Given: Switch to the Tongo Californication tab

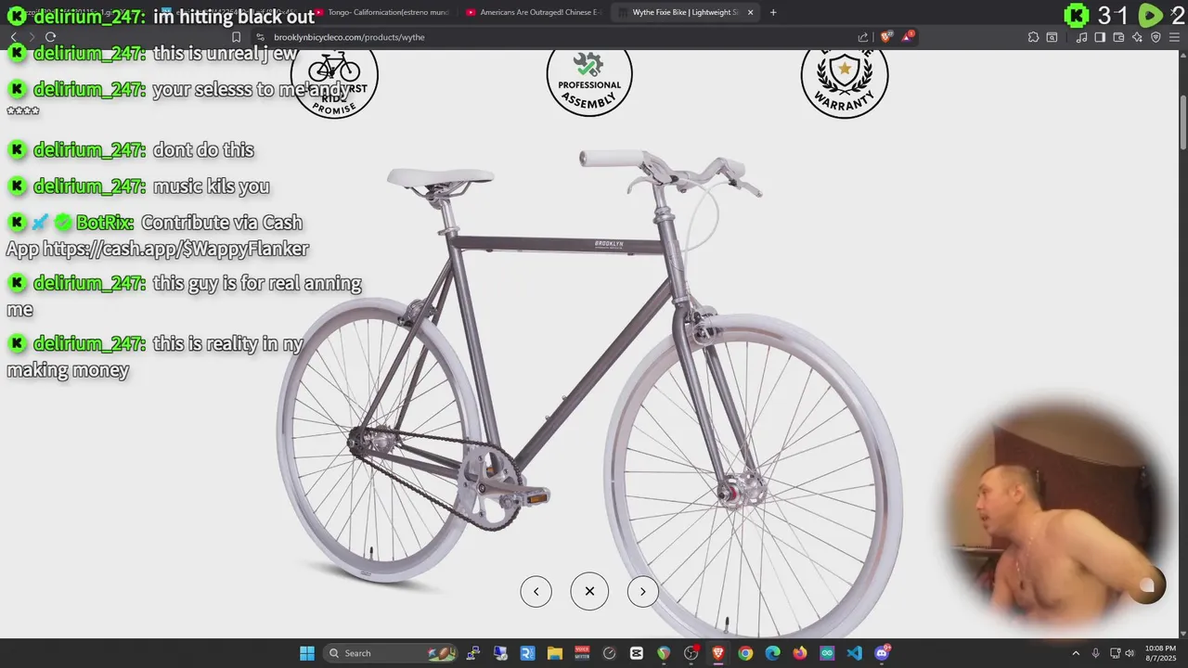Looking at the screenshot, I should (x=381, y=12).
